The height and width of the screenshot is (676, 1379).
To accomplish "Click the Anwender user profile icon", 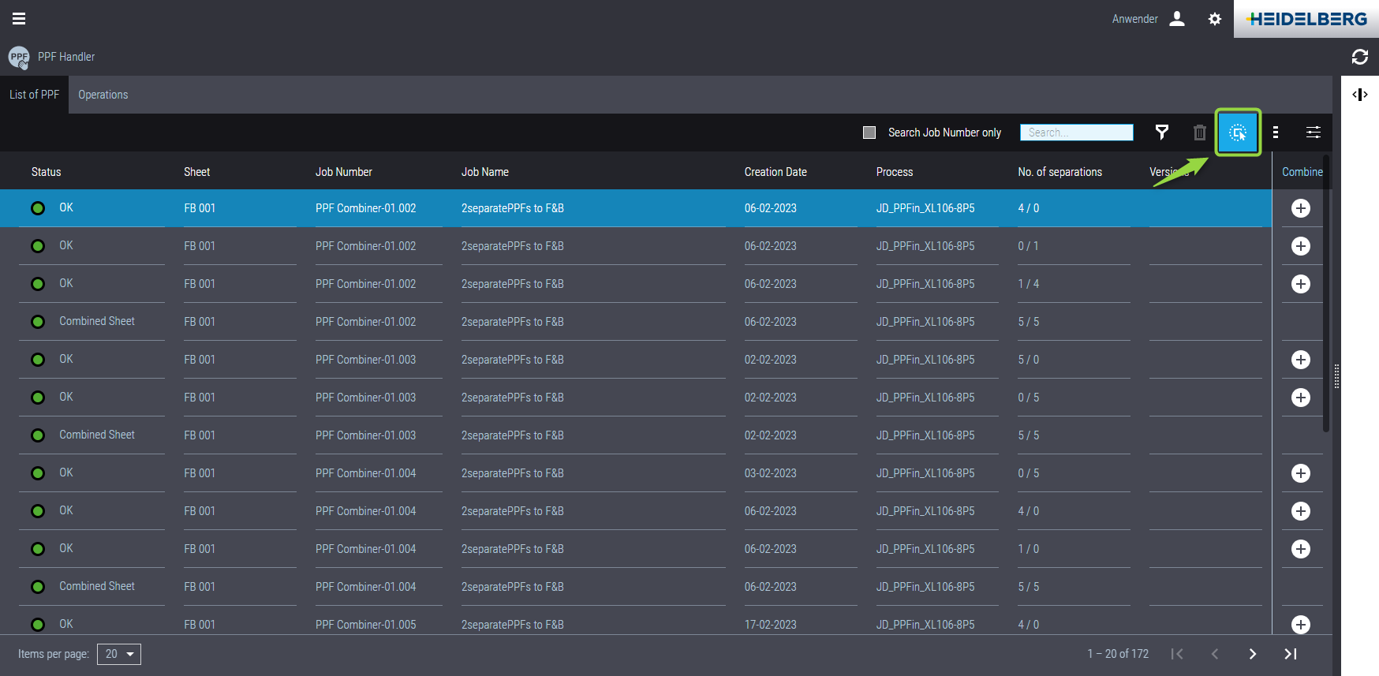I will (1177, 19).
